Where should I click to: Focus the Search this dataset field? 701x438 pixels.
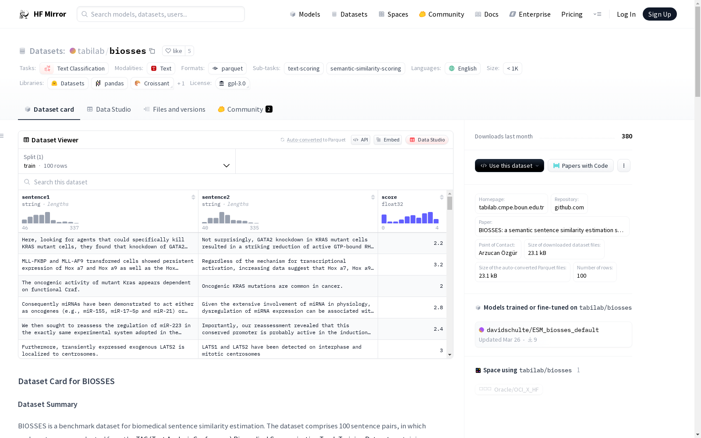click(x=236, y=182)
